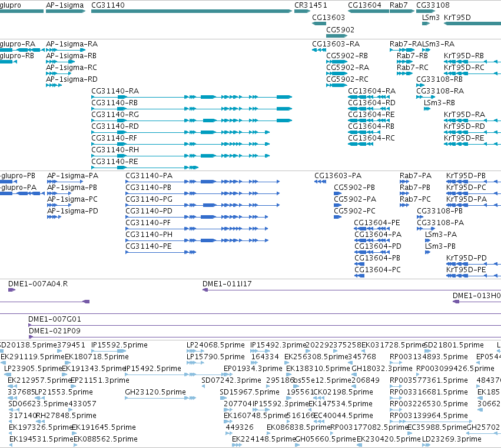The image size is (501, 448).
Task: Select transcript CG5902-RB
Action: pos(336,62)
